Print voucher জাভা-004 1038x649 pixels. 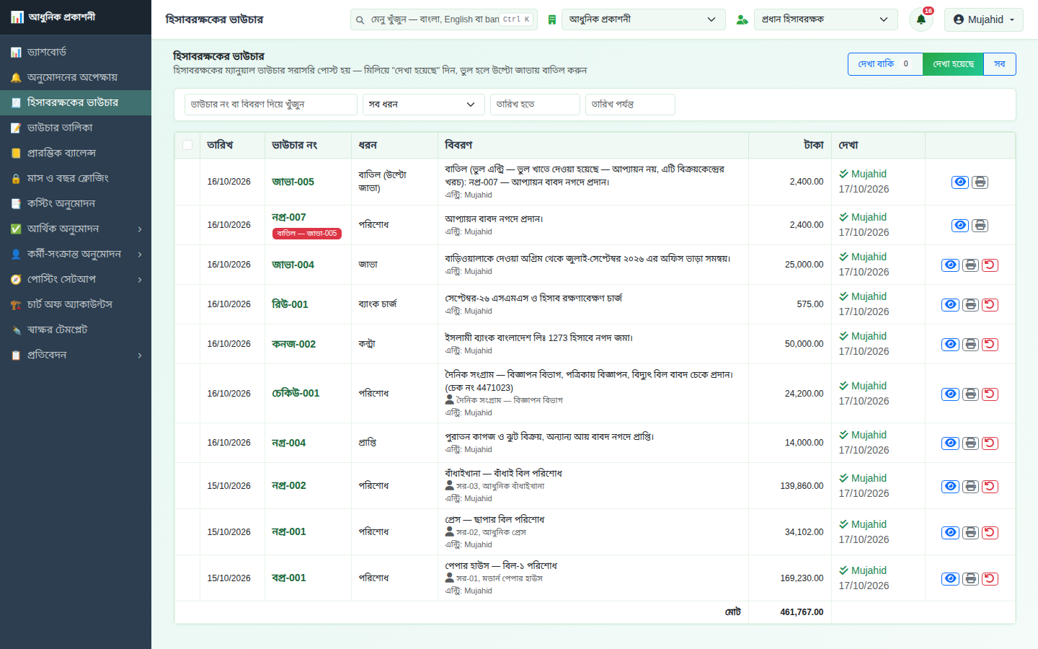pos(970,265)
